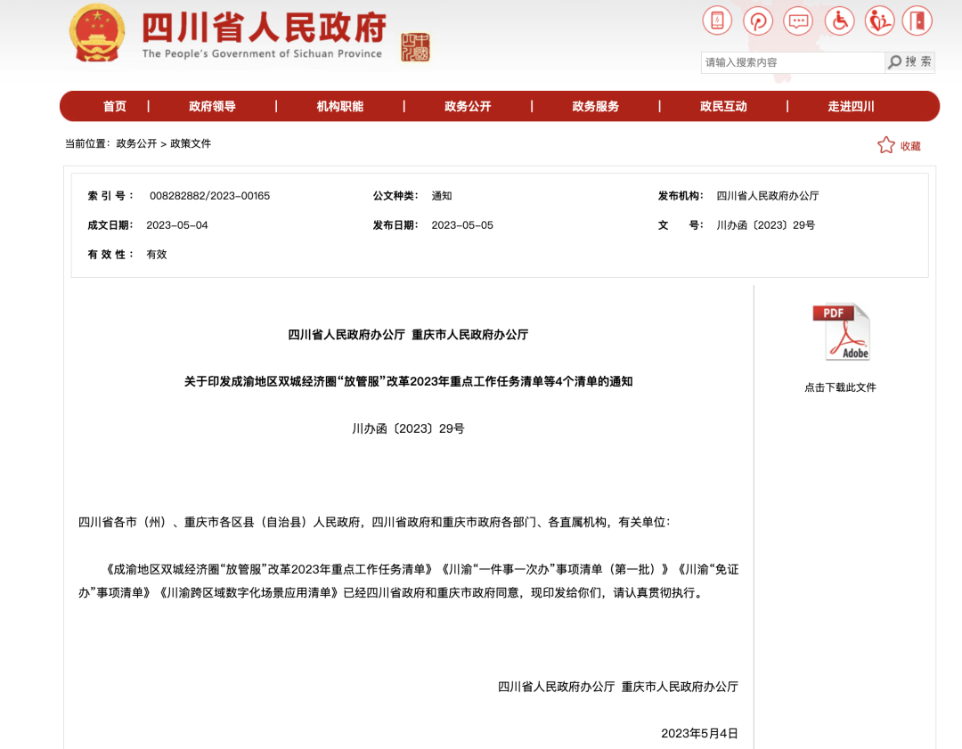The width and height of the screenshot is (962, 749).
Task: Click the speech bubble message icon
Action: pos(799,20)
